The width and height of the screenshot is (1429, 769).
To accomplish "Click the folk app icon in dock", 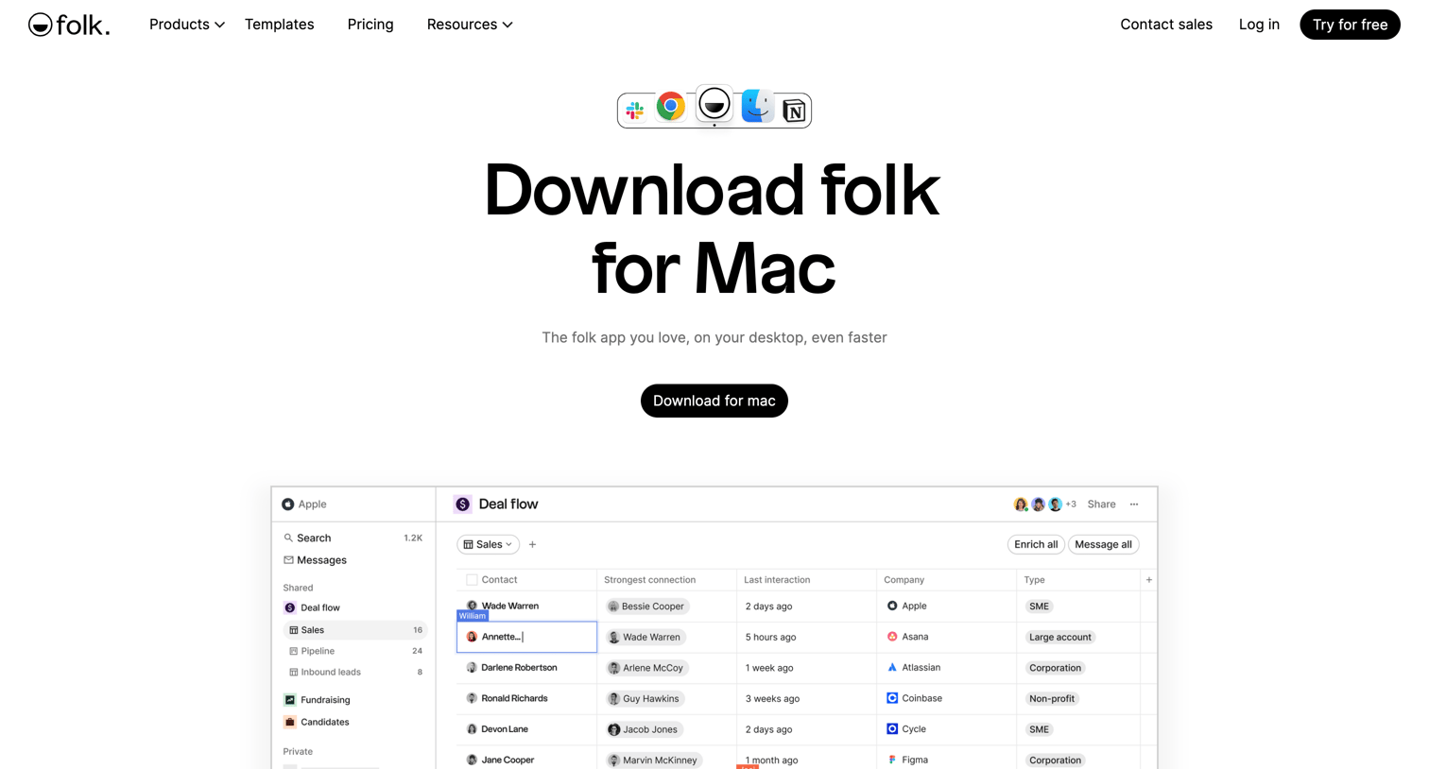I will pyautogui.click(x=714, y=103).
